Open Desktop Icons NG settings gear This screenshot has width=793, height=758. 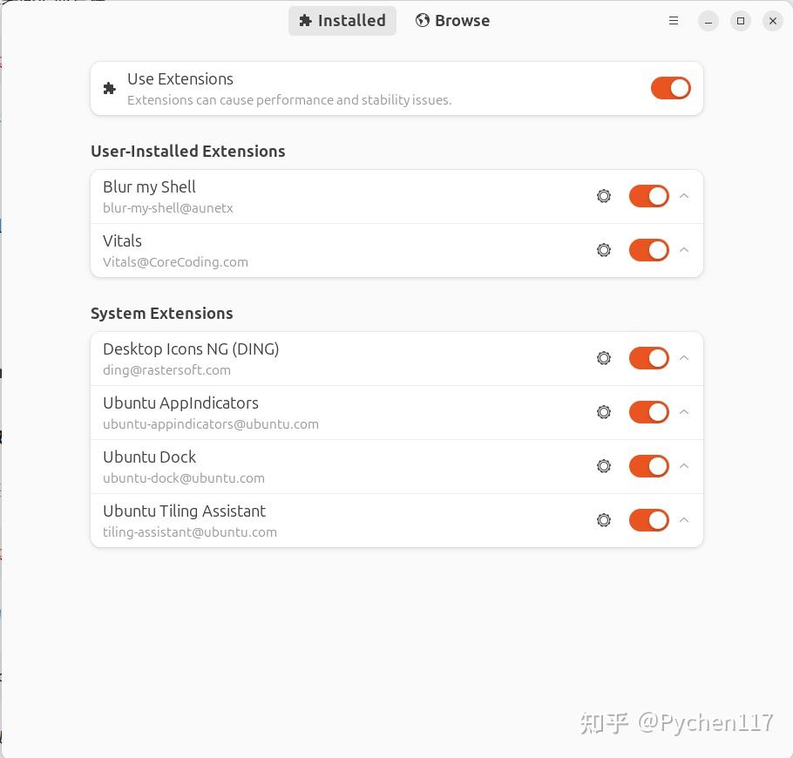pyautogui.click(x=604, y=358)
